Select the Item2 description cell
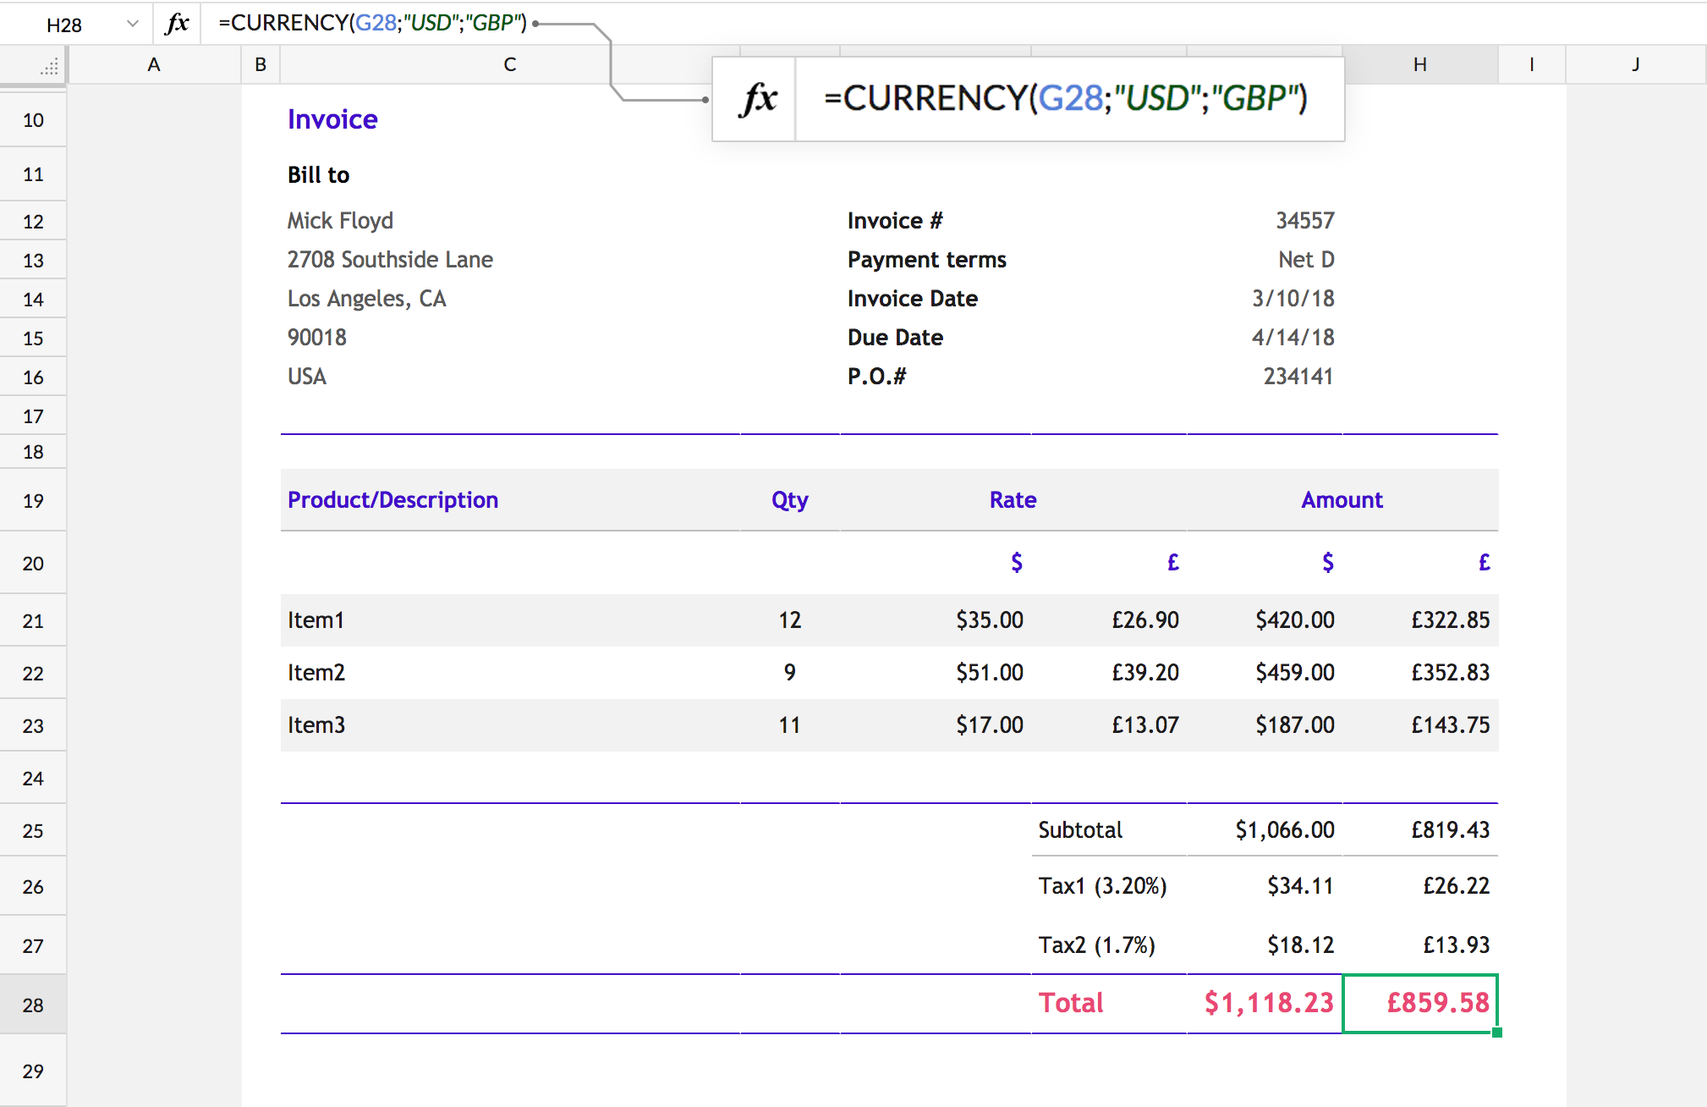 tap(316, 672)
